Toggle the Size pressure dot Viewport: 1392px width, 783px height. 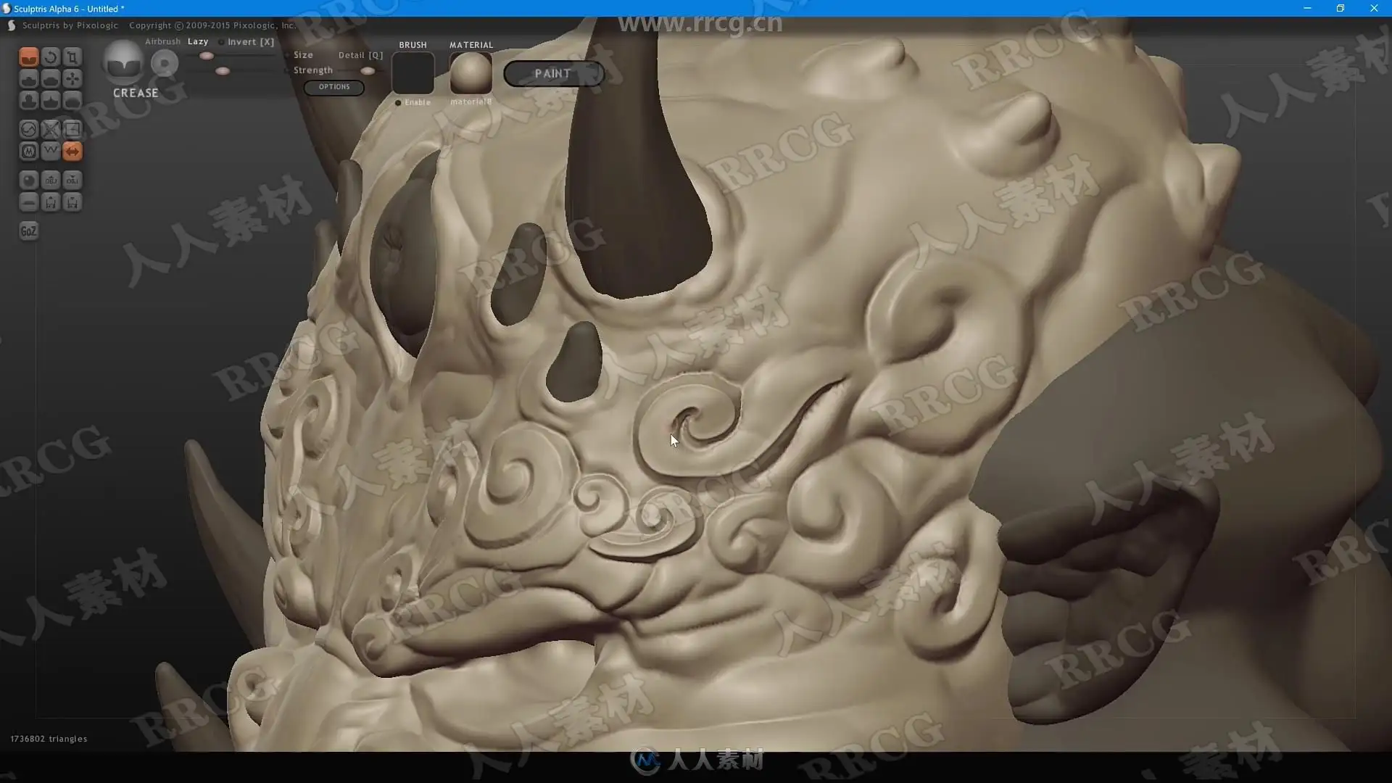287,55
